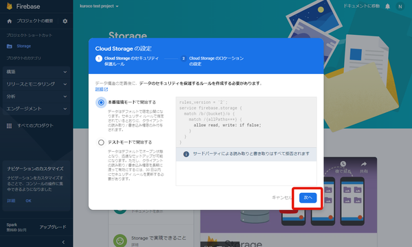Open the user account avatar N
The width and height of the screenshot is (412, 247).
[400, 7]
